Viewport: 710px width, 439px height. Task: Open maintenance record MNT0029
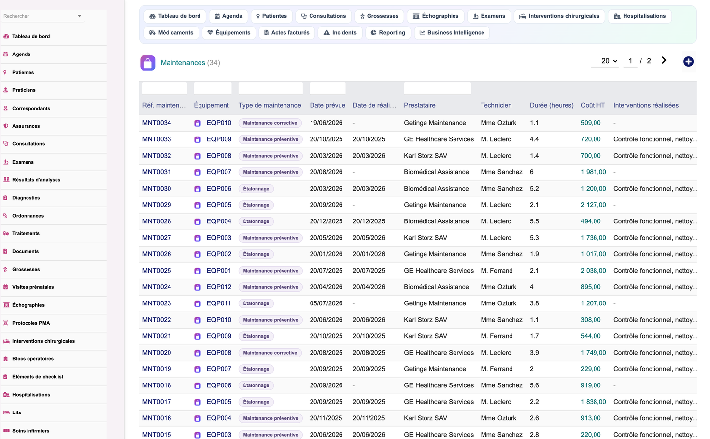click(157, 205)
